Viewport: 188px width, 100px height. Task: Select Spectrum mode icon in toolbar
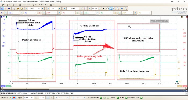click(9, 9)
